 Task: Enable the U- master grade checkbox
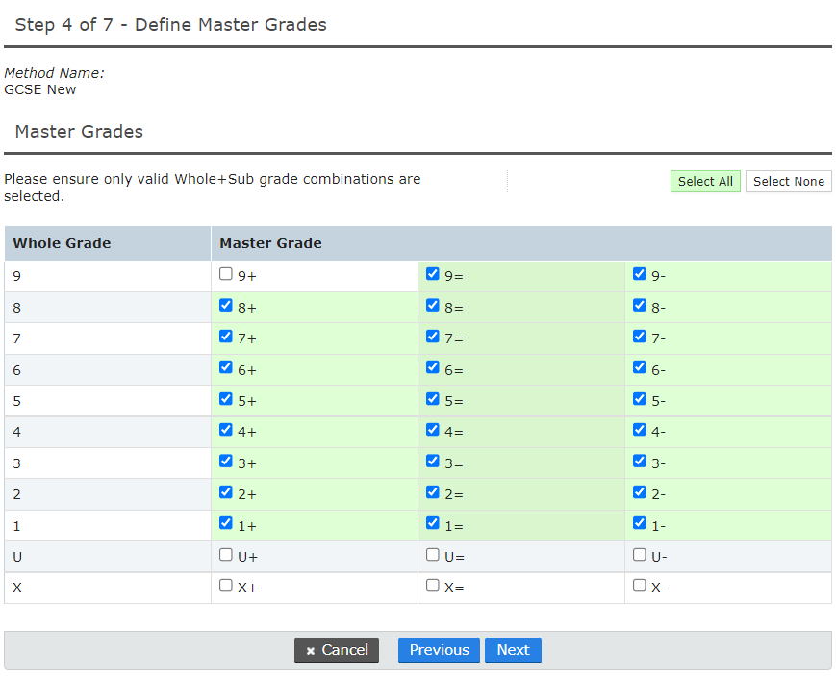639,554
